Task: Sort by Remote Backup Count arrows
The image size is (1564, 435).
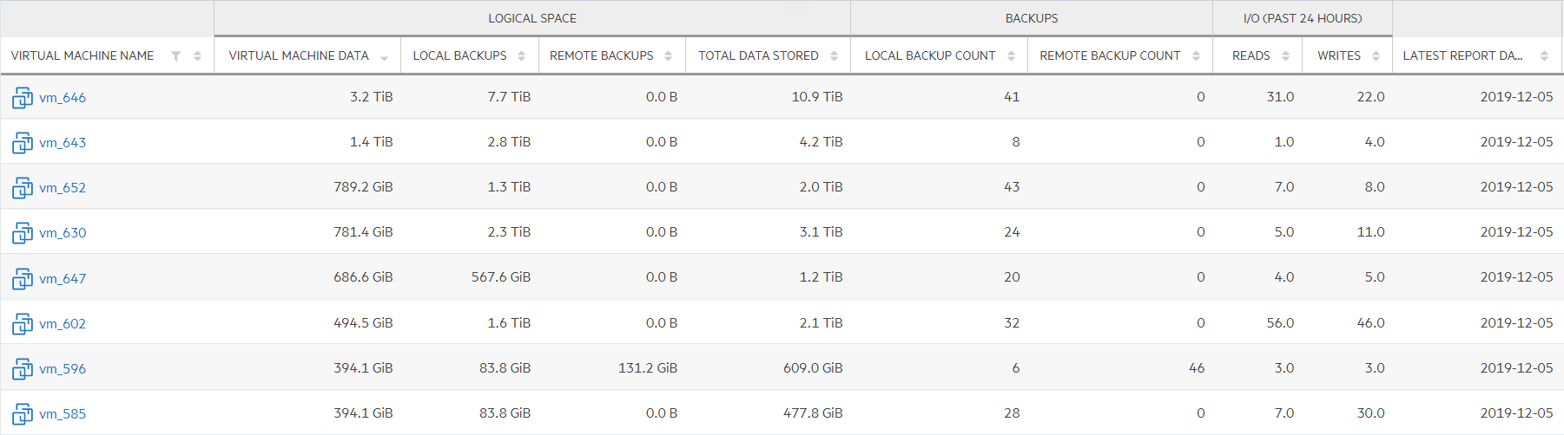Action: coord(1197,55)
